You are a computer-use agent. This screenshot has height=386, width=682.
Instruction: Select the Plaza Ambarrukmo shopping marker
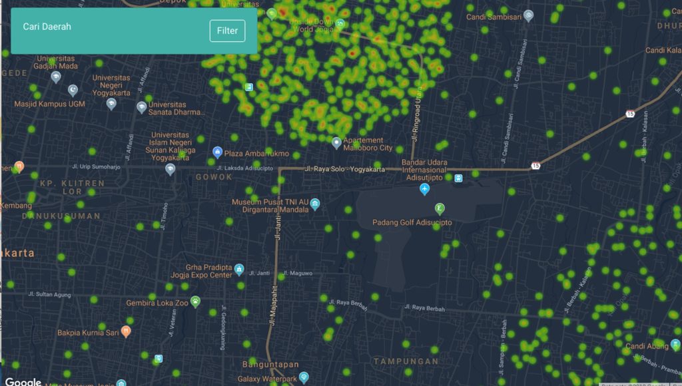coord(217,153)
